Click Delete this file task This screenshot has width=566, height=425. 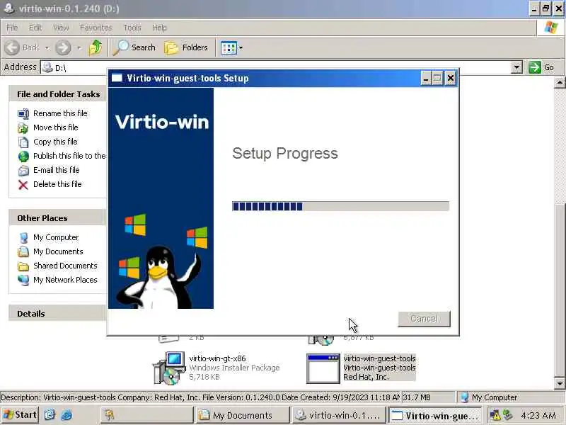pyautogui.click(x=57, y=184)
